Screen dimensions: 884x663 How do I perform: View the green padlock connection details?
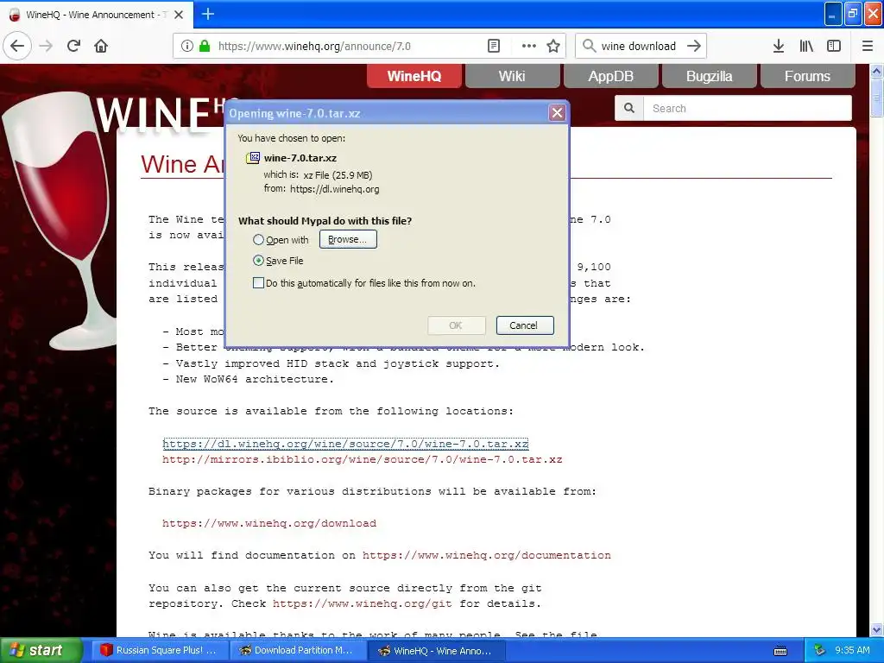click(x=205, y=46)
